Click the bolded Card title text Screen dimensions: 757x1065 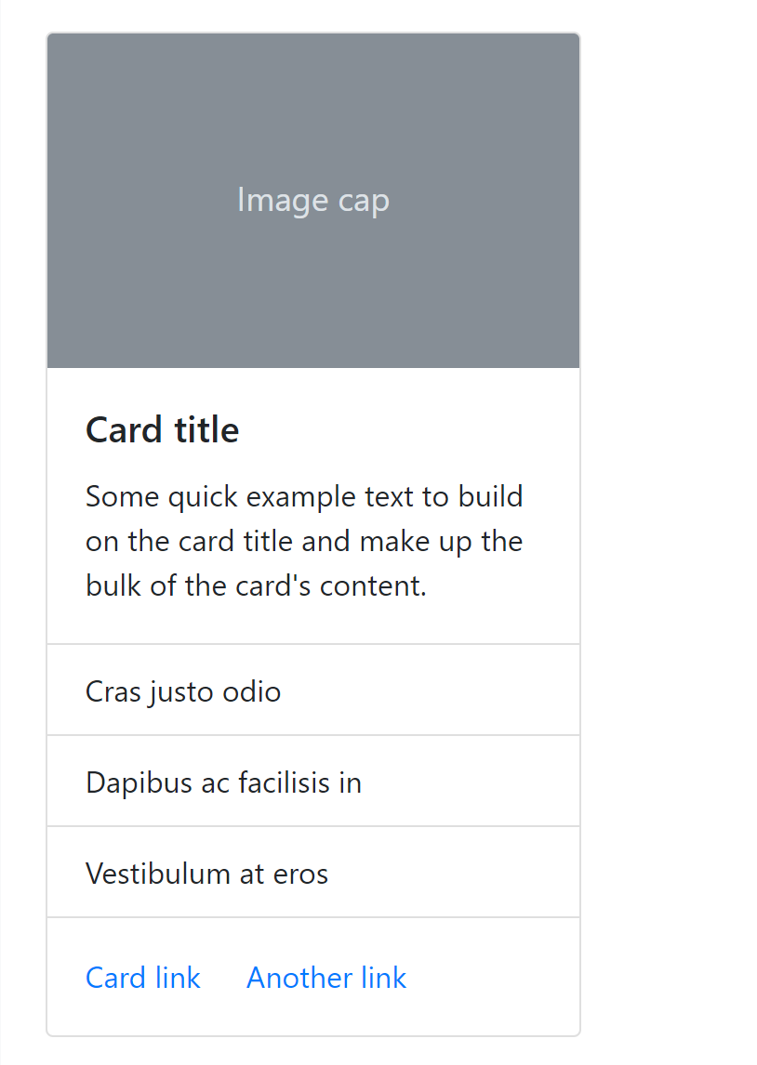tap(162, 429)
